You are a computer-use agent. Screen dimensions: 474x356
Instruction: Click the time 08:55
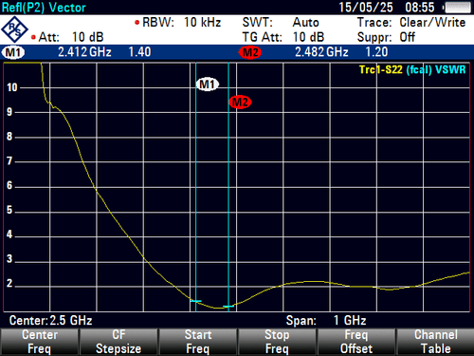[420, 8]
